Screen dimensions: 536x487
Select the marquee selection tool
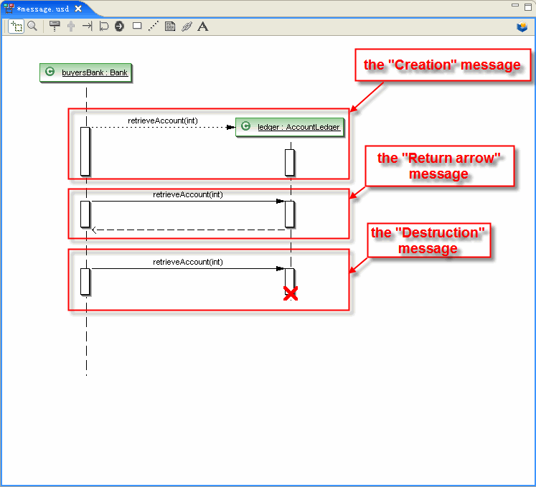coord(16,27)
